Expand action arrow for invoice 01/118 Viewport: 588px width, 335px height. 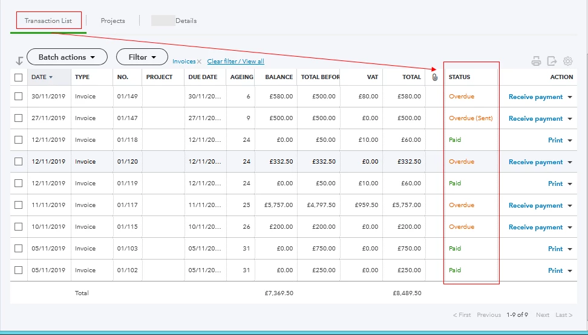pyautogui.click(x=570, y=141)
